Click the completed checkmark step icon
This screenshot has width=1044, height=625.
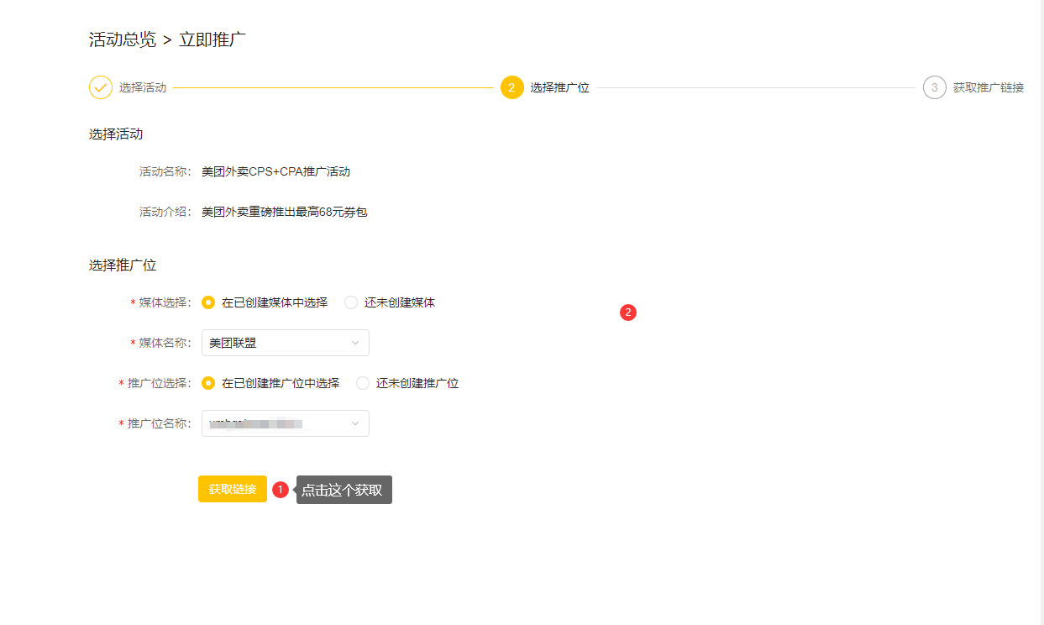101,87
